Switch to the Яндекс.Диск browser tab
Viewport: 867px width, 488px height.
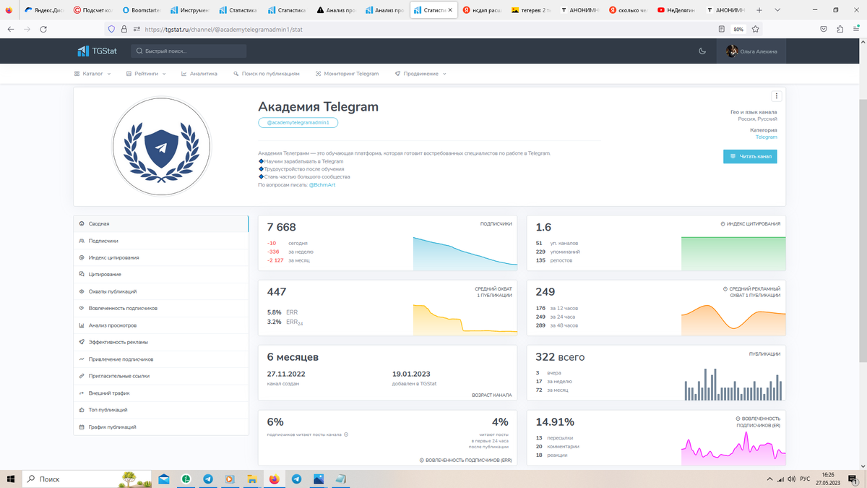pos(45,11)
